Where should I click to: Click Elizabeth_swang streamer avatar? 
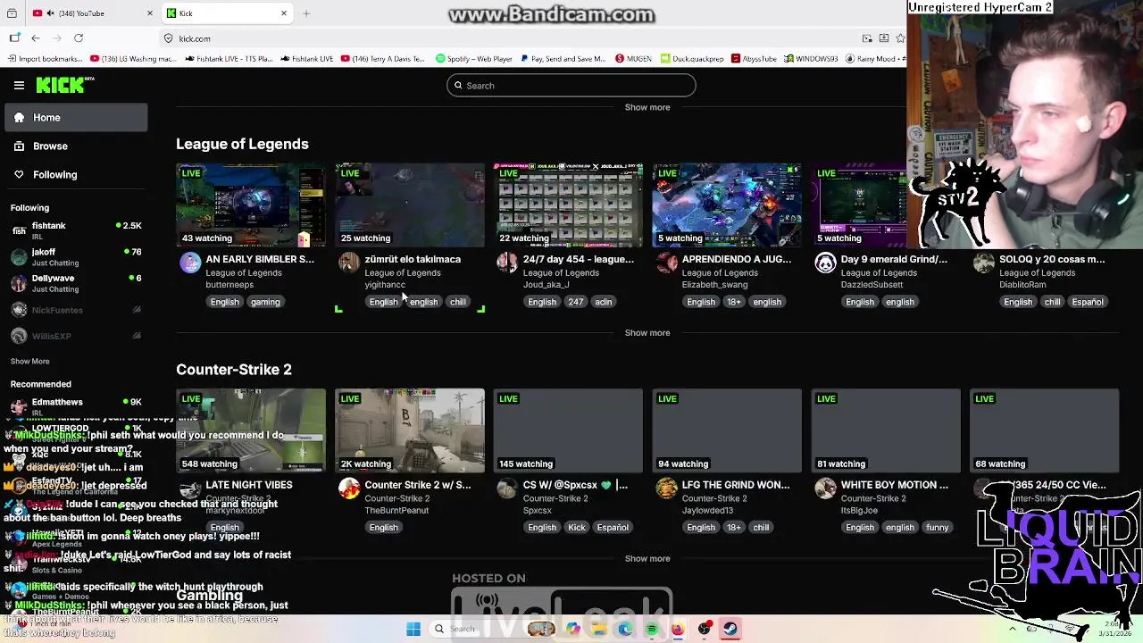666,263
